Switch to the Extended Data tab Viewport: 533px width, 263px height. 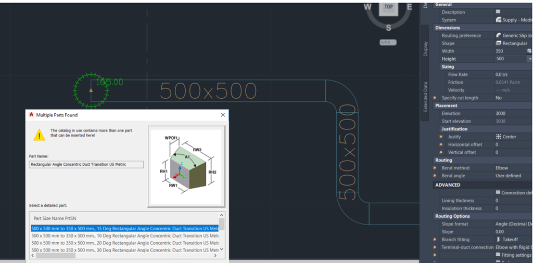click(x=425, y=97)
